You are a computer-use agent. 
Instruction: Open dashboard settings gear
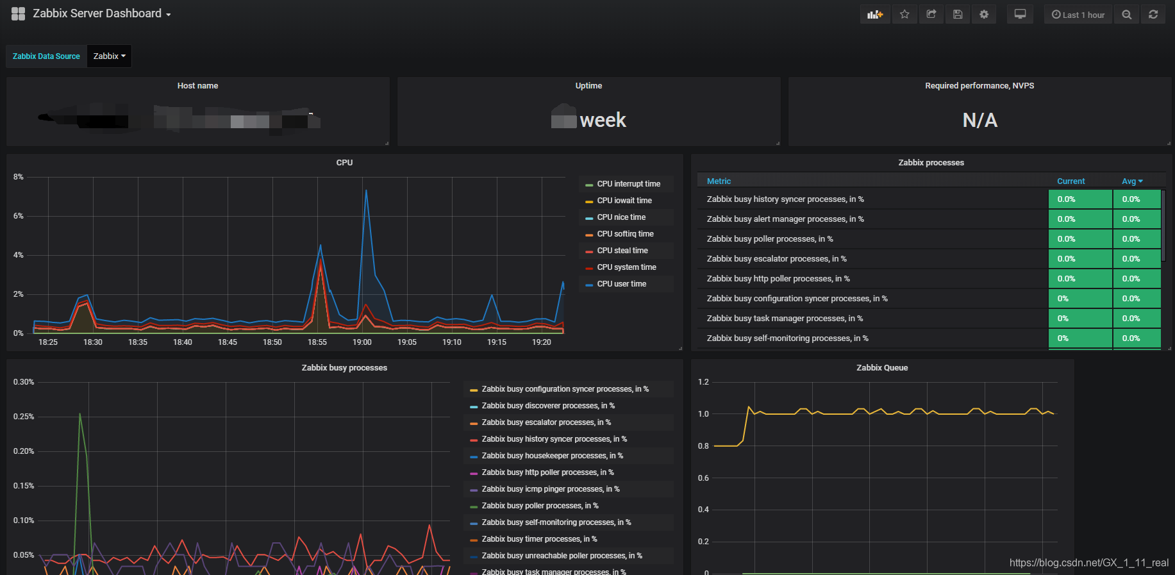pyautogui.click(x=984, y=14)
